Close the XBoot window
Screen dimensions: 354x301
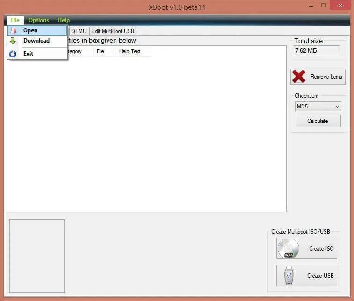340,5
